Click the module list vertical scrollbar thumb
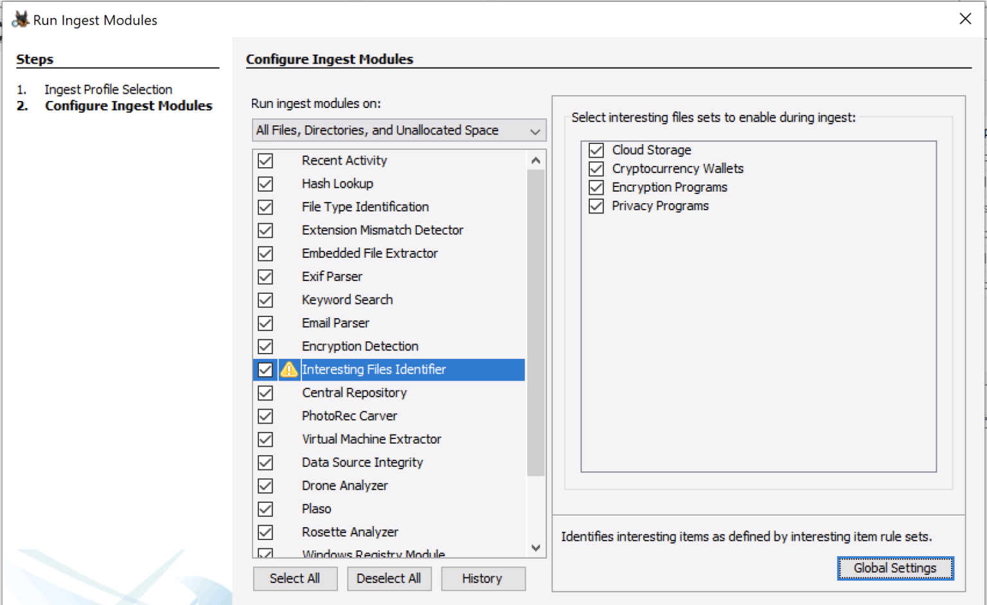 (536, 321)
